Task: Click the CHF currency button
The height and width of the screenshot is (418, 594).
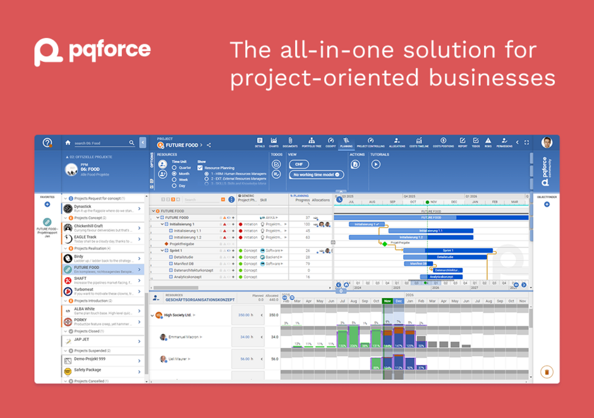Action: point(300,164)
